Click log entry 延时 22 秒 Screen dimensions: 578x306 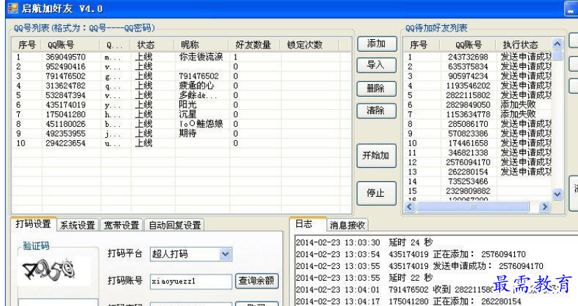point(364,278)
